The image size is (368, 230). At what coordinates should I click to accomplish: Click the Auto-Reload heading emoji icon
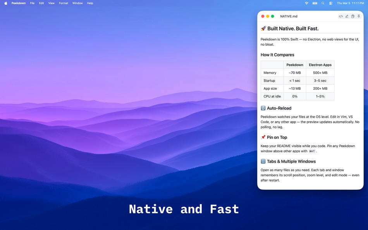pos(263,108)
